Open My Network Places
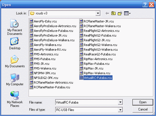 15,99
